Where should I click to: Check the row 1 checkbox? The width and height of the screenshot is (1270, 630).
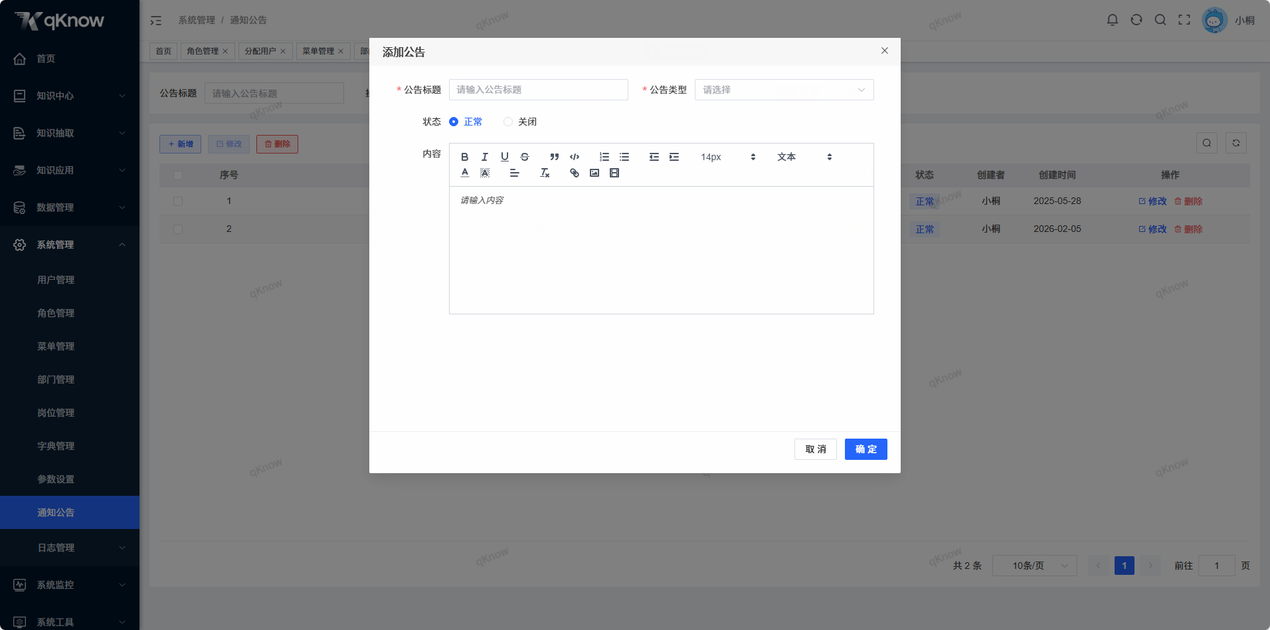pyautogui.click(x=178, y=201)
